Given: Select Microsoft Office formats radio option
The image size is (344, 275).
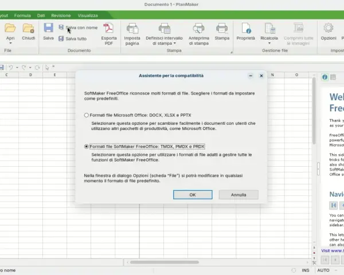Looking at the screenshot, I should (x=87, y=115).
